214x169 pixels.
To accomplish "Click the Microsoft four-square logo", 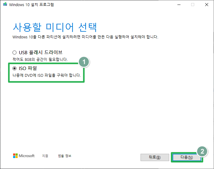I will tap(15, 156).
